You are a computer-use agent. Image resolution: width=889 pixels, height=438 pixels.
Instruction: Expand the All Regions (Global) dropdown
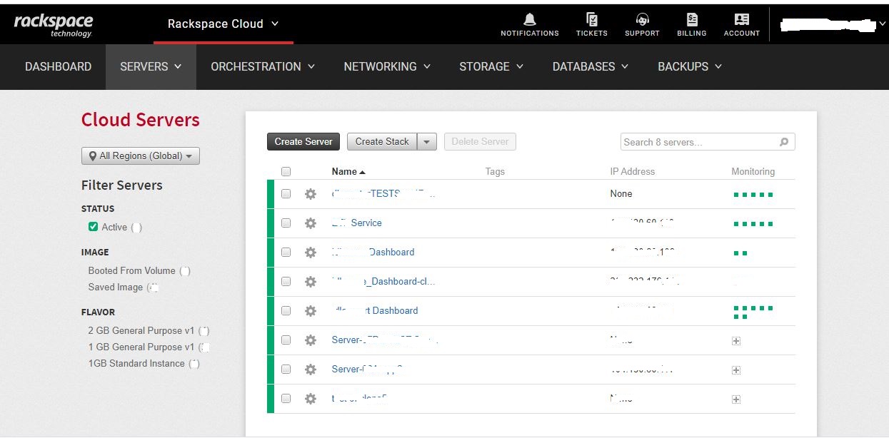click(141, 156)
